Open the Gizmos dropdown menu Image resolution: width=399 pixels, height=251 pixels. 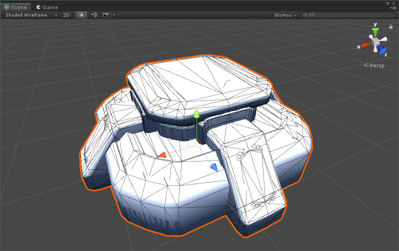(x=286, y=15)
